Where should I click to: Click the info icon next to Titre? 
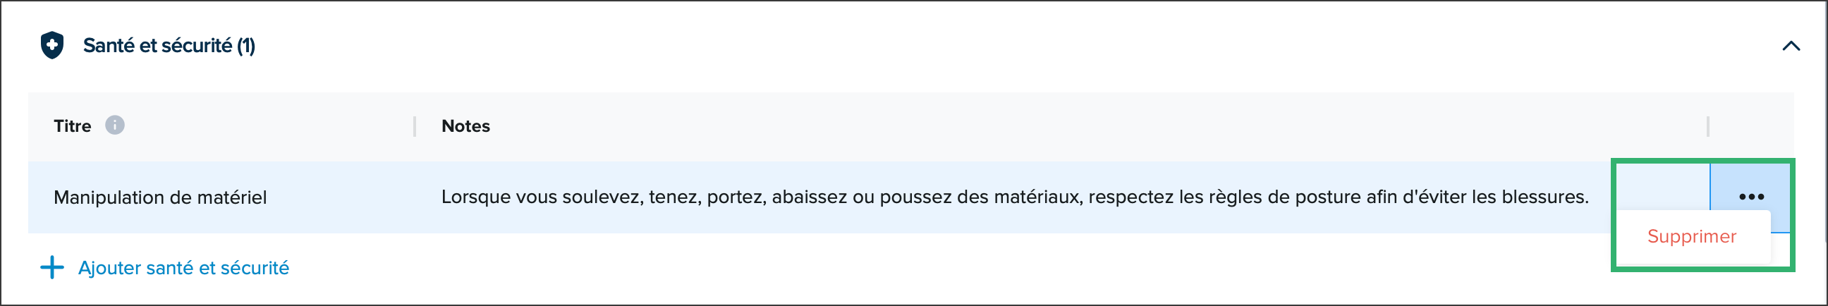tap(115, 125)
